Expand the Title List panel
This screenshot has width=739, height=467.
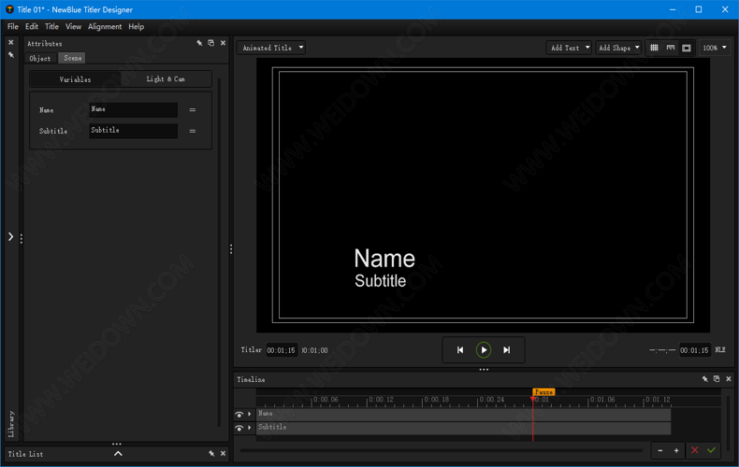click(118, 454)
